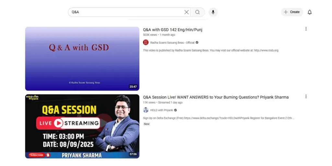Click the Radha Soami channel avatar
This screenshot has width=332, height=166.
point(146,42)
